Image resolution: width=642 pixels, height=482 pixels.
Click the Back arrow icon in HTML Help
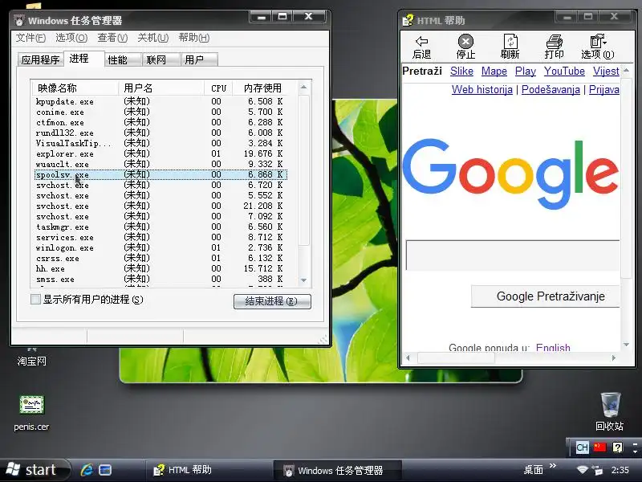coord(422,41)
